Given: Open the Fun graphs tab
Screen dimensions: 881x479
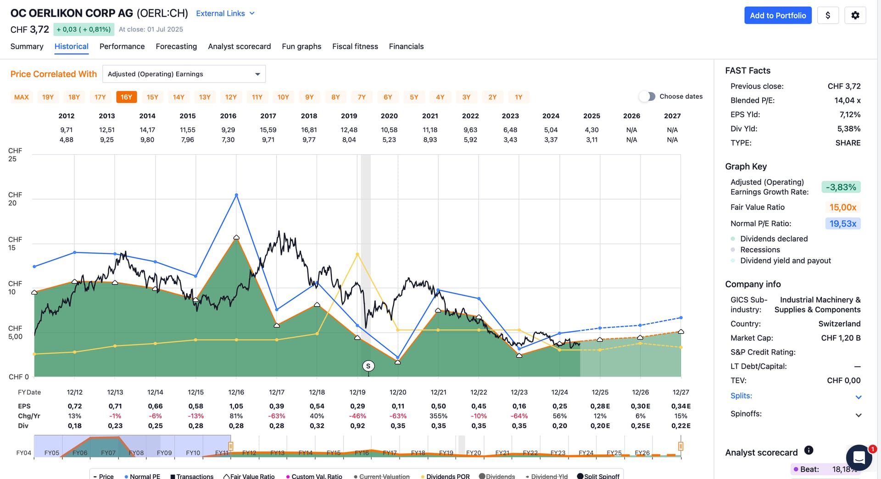Looking at the screenshot, I should pyautogui.click(x=301, y=46).
